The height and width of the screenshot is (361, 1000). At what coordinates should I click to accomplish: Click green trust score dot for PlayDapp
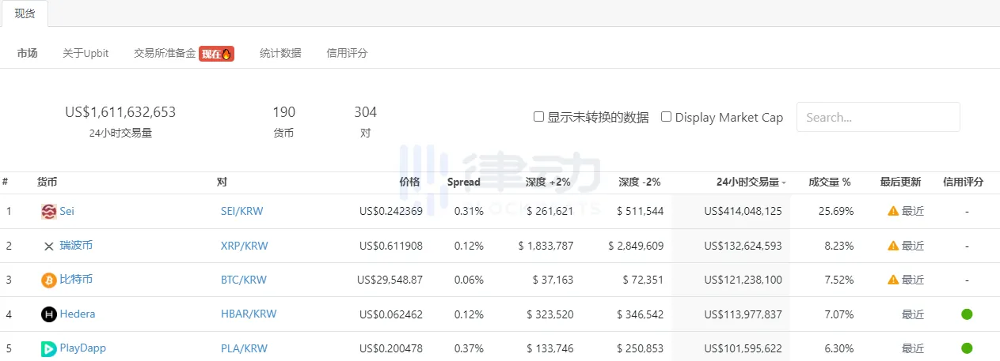967,348
